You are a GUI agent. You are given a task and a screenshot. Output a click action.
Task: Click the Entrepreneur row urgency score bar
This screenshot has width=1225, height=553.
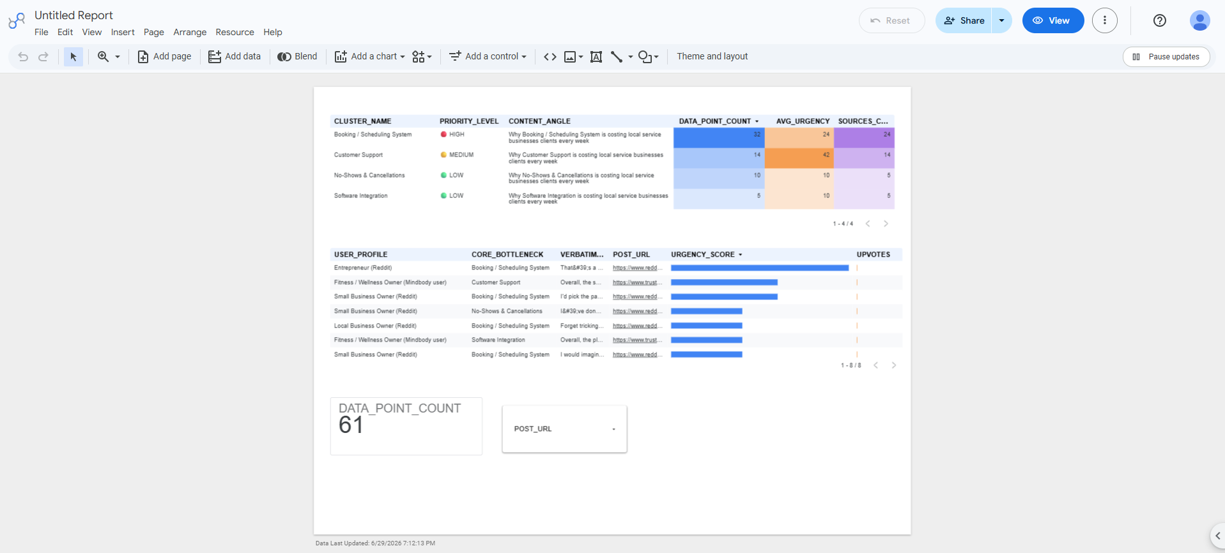click(760, 268)
